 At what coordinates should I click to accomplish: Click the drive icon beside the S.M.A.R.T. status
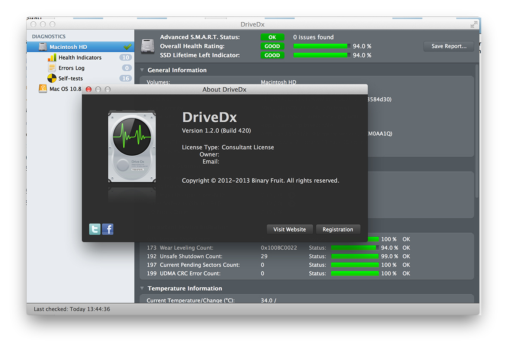148,46
